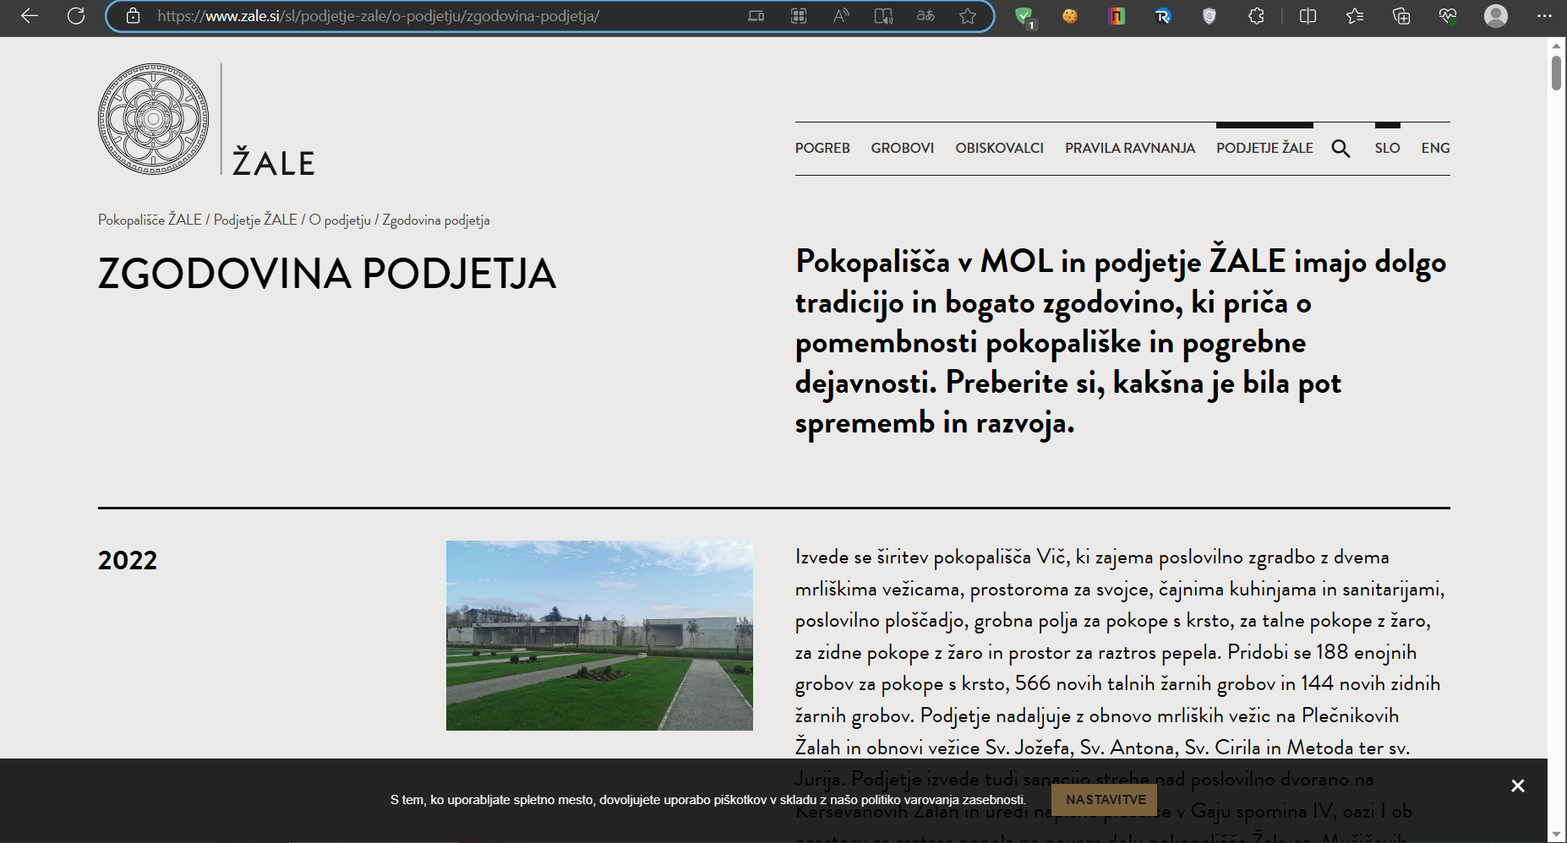Open the translate page icon
This screenshot has height=843, width=1567.
(x=925, y=16)
